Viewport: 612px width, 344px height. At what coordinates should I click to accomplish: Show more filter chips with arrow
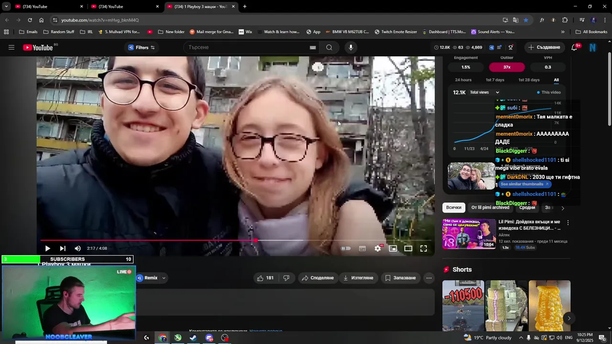click(562, 208)
